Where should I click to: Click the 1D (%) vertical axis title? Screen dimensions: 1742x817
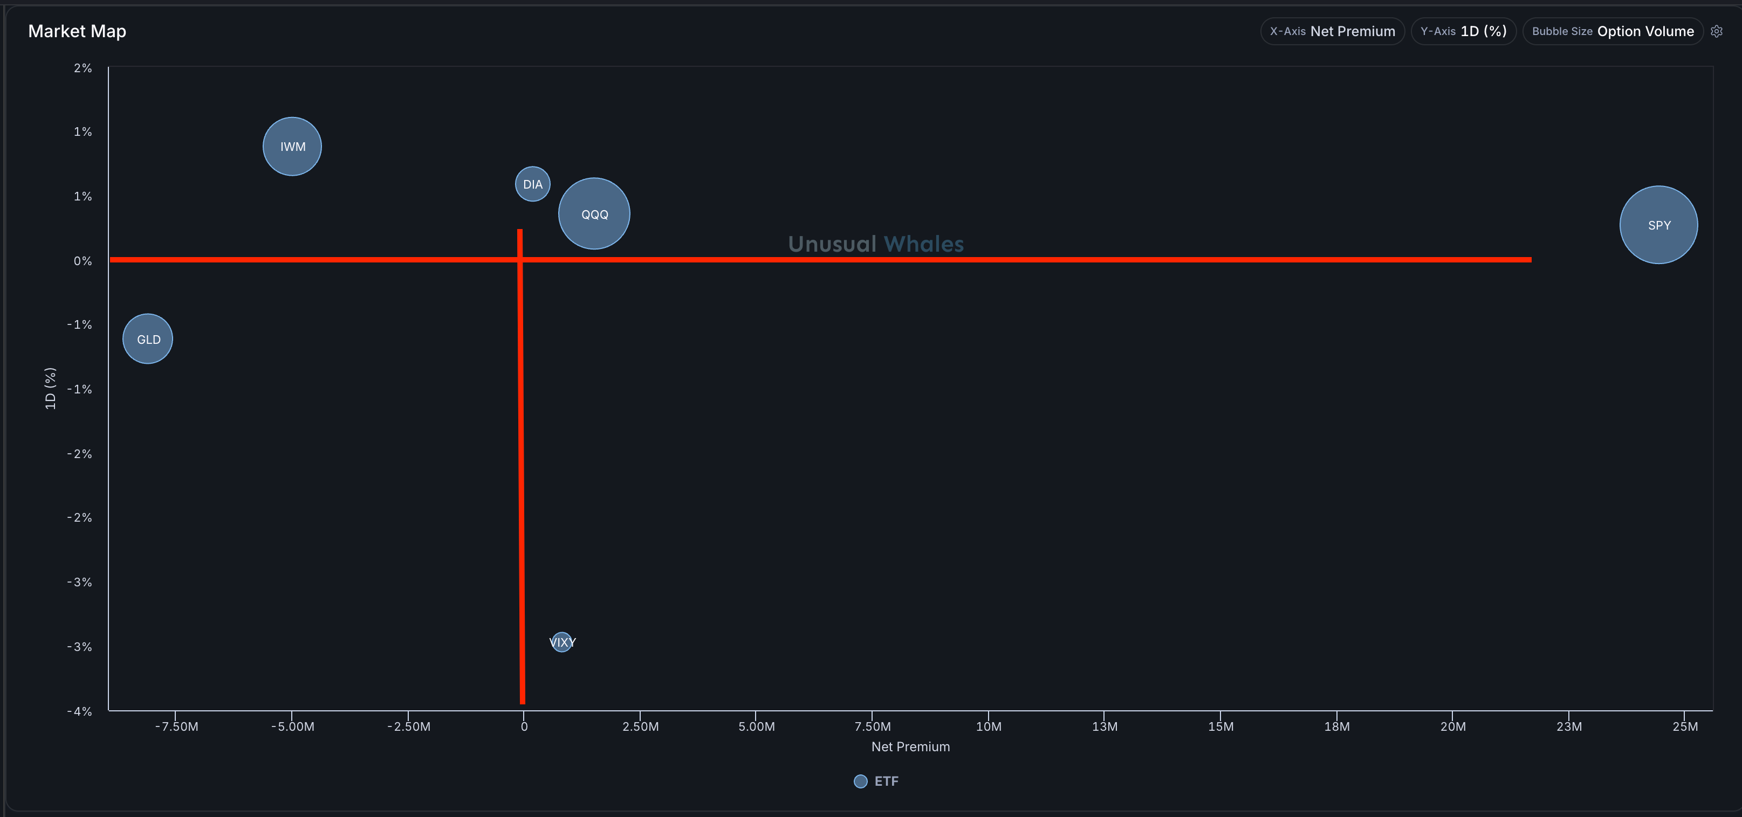[x=50, y=388]
